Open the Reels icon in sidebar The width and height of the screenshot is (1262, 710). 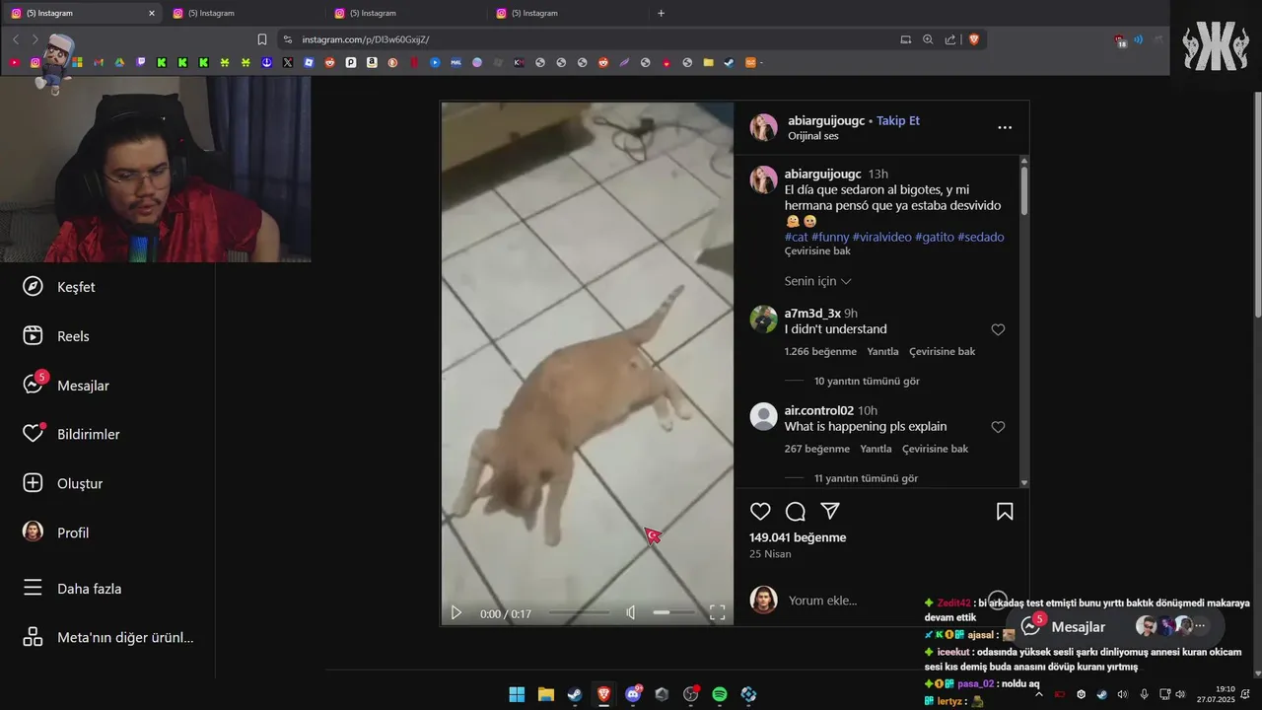[33, 336]
